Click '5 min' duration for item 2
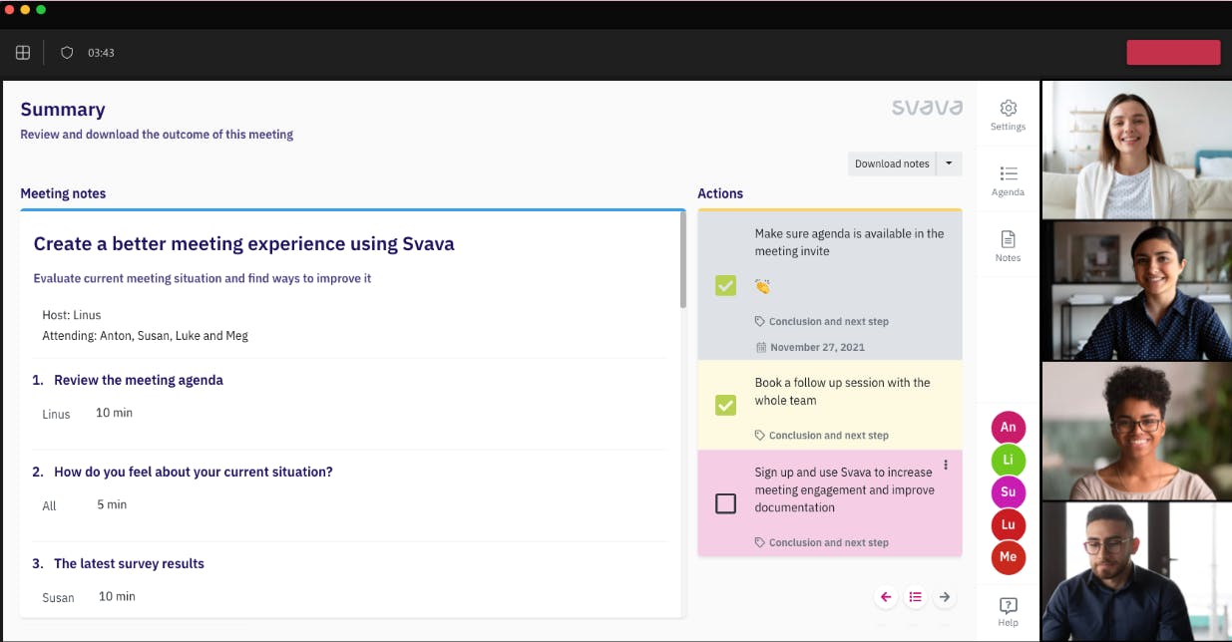 coord(112,504)
